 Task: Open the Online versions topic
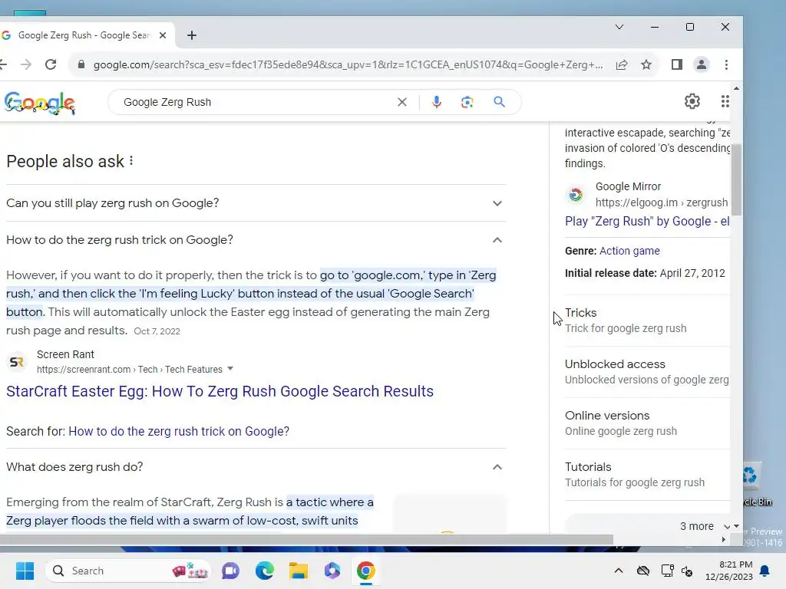point(647,423)
